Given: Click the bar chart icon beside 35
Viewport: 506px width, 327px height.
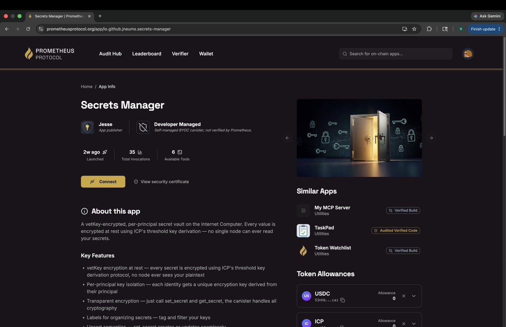Looking at the screenshot, I should [140, 152].
